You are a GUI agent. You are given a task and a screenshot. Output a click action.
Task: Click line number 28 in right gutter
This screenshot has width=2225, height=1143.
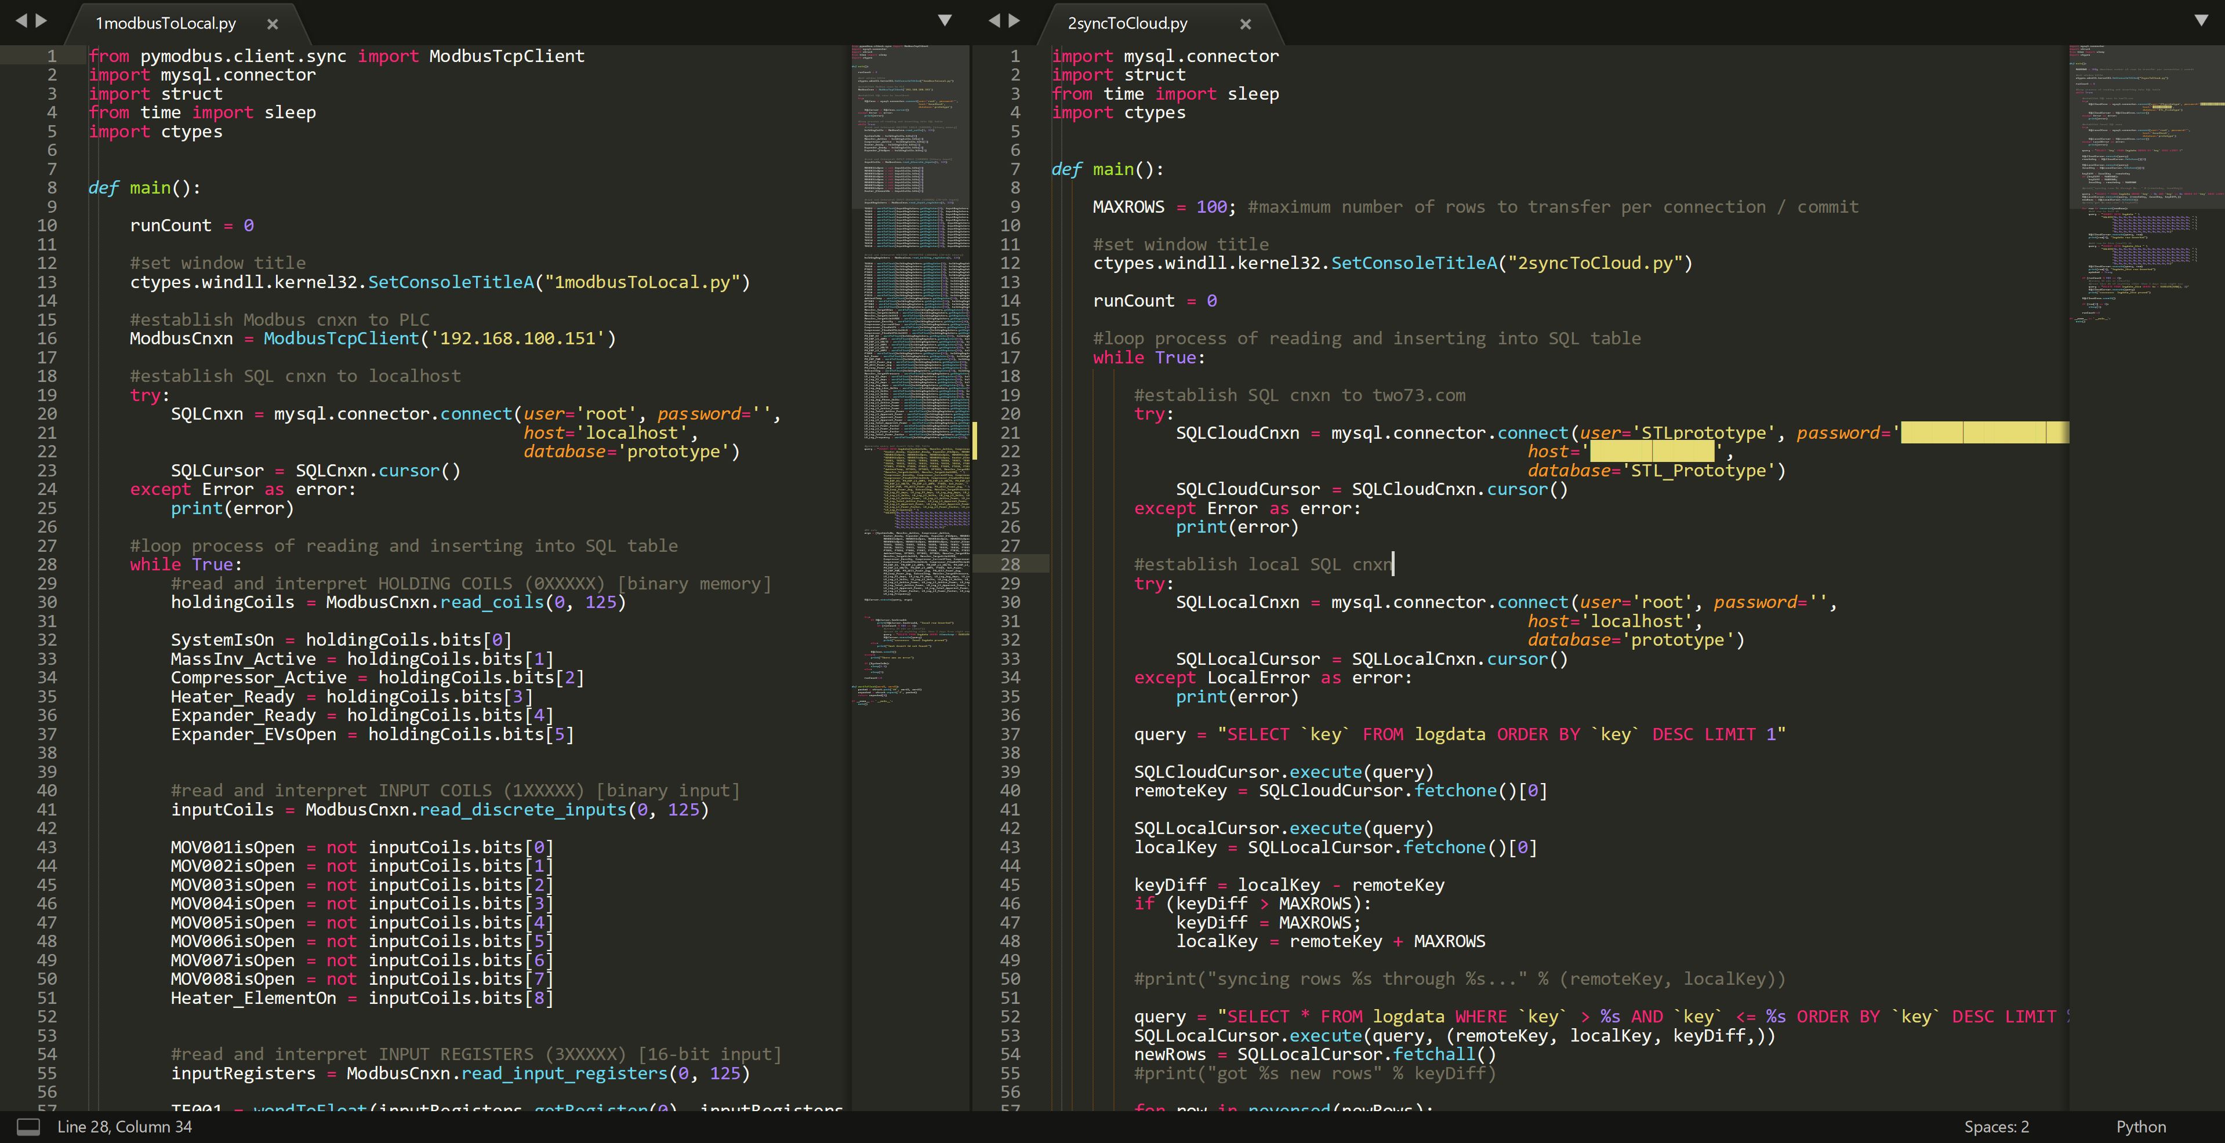tap(1010, 565)
